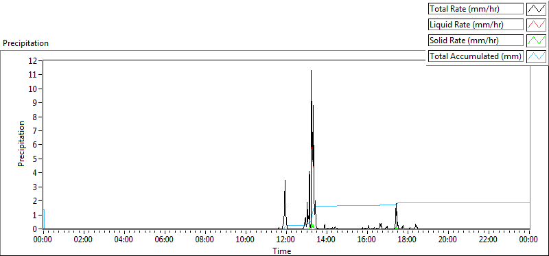Click the 22:00 time axis label
Screen dimensions: 549x256
click(488, 240)
